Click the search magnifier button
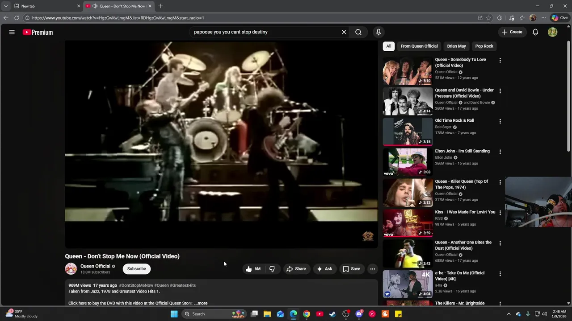This screenshot has width=572, height=321. coord(358,32)
